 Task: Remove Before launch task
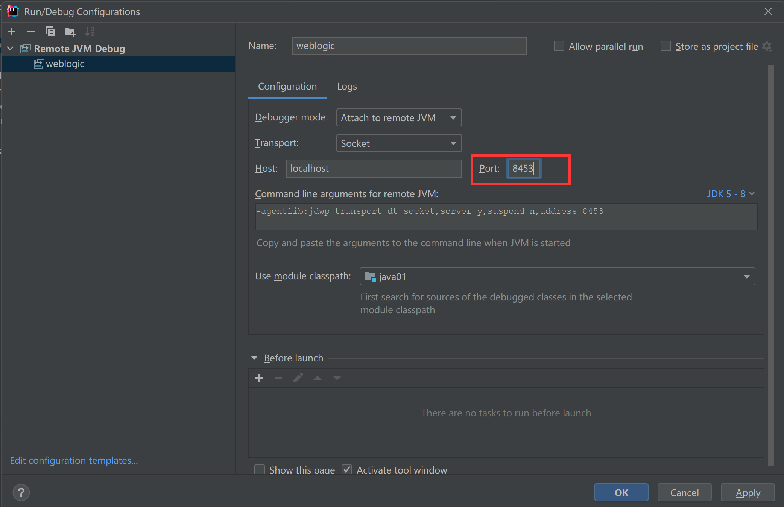click(x=278, y=378)
